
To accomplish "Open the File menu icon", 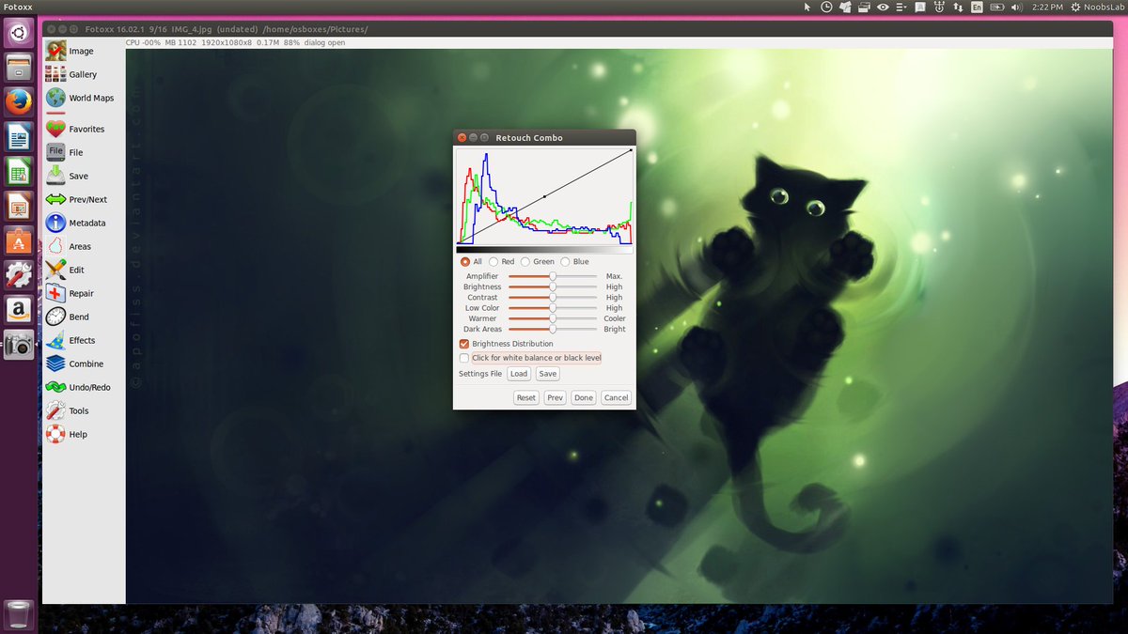I will [x=55, y=152].
